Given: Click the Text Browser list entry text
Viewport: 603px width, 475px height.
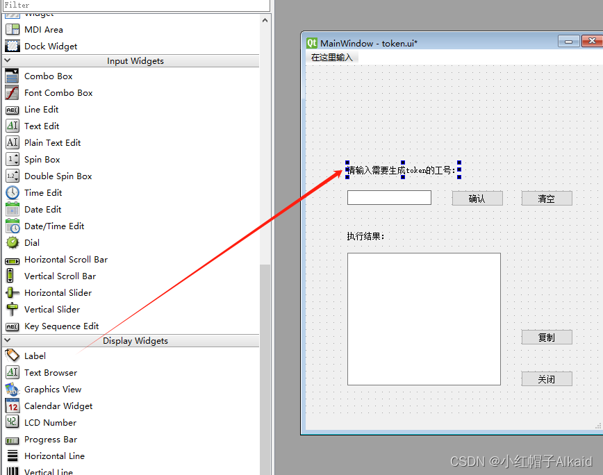Looking at the screenshot, I should 51,373.
